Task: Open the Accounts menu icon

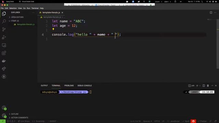Action: coord(4,108)
